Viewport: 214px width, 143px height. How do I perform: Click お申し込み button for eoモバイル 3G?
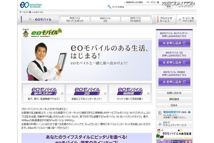pos(174,62)
